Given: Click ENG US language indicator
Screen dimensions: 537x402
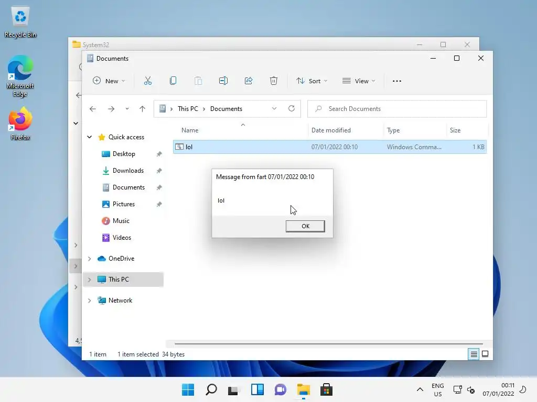Looking at the screenshot, I should (438, 389).
